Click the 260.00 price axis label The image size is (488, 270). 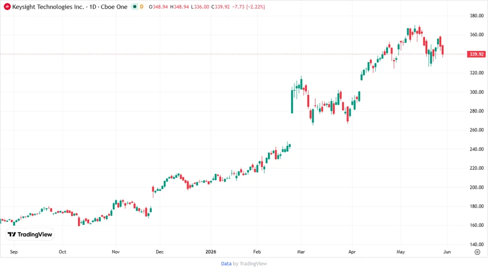(x=477, y=130)
